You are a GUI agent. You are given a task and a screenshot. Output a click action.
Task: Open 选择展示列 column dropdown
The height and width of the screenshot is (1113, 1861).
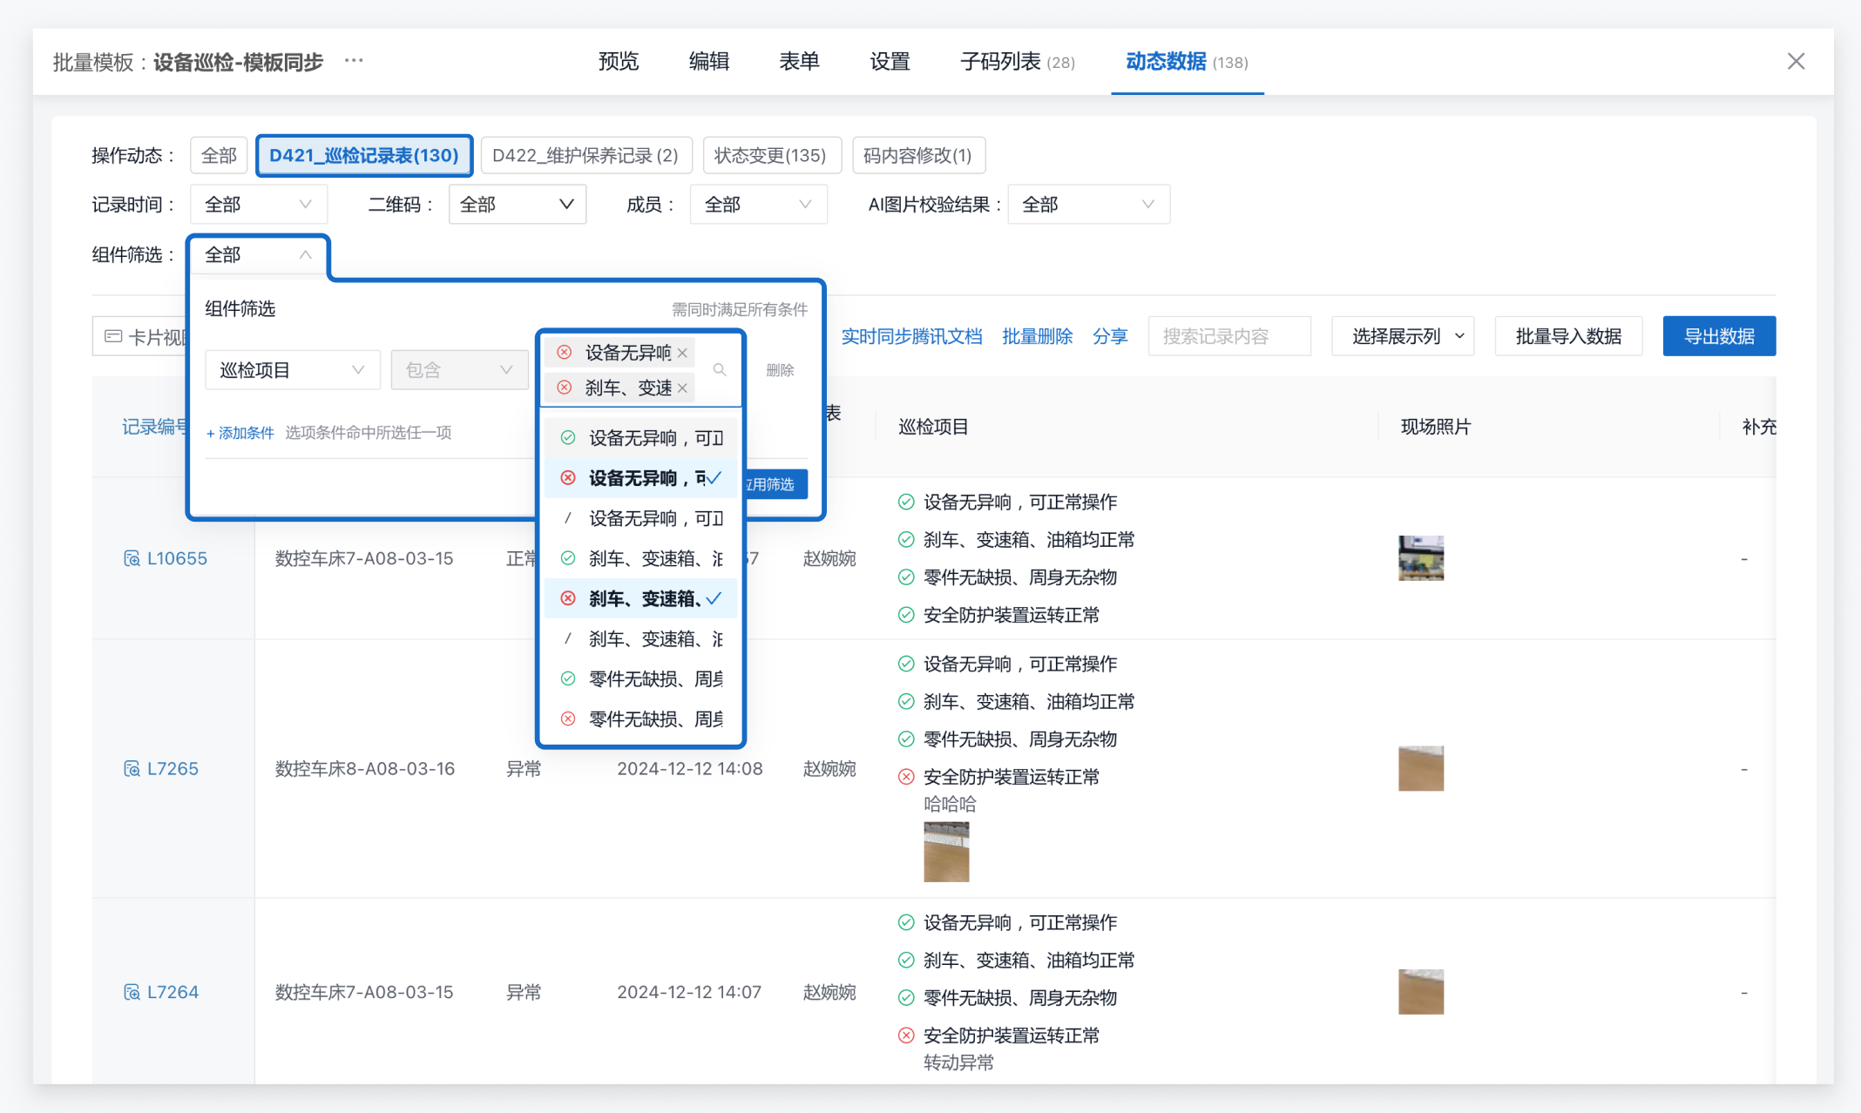[x=1403, y=336]
